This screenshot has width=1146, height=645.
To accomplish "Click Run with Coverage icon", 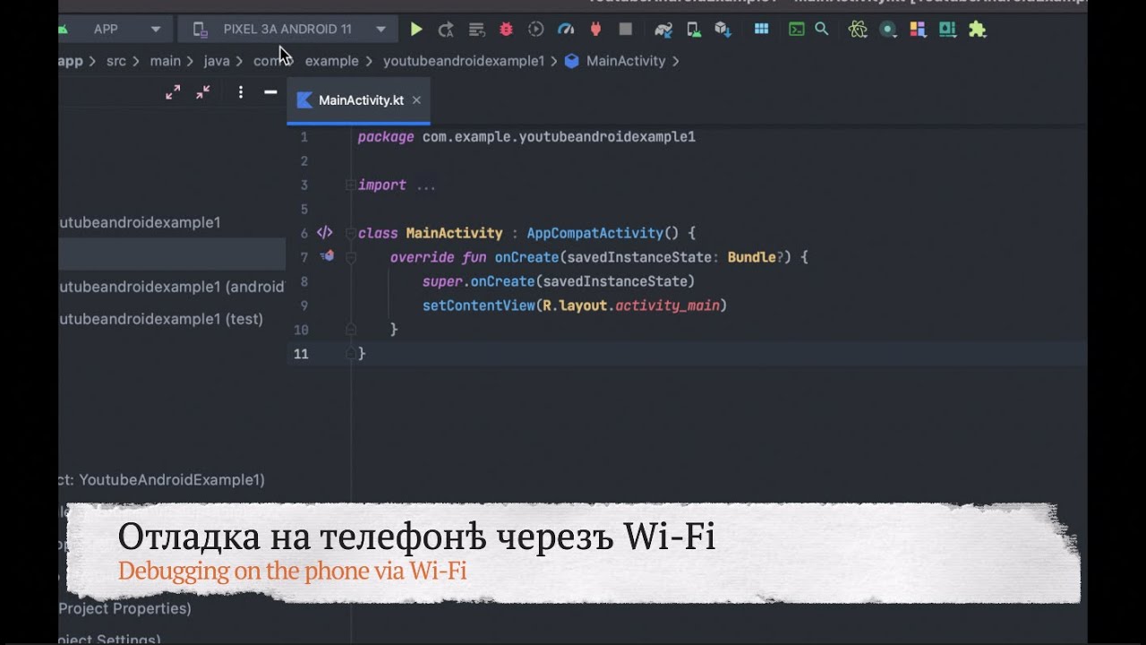I will click(x=535, y=30).
